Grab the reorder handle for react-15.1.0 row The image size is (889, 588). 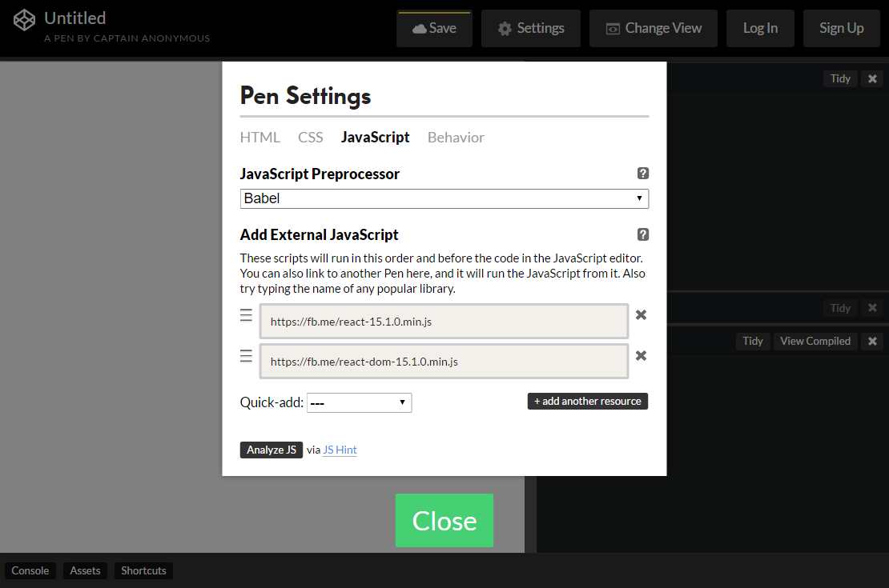point(246,315)
